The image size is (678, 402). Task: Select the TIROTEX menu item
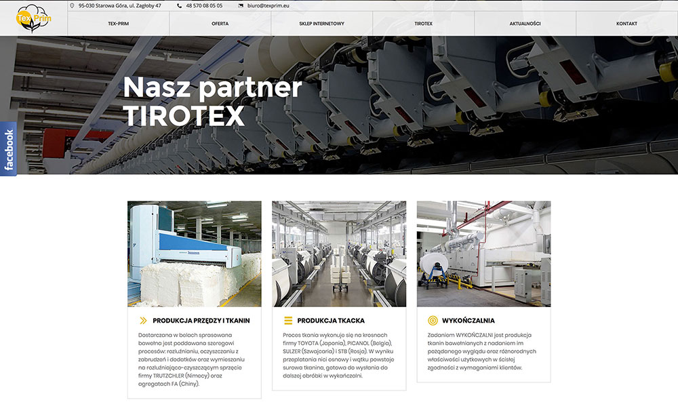[423, 24]
